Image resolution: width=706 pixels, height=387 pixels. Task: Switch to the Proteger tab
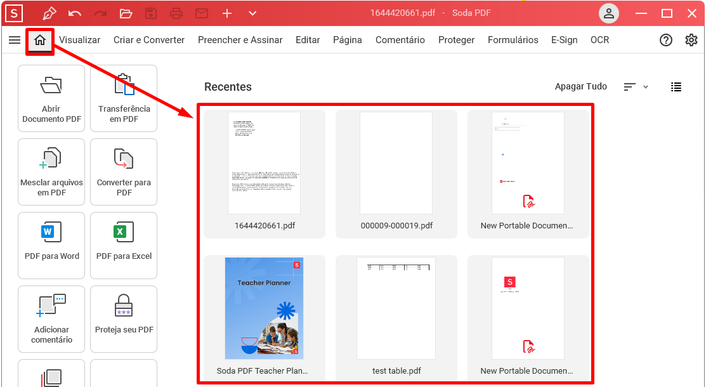point(456,40)
